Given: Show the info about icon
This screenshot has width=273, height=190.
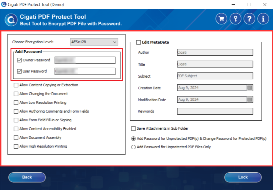Looking at the screenshot, I should click(x=263, y=19).
